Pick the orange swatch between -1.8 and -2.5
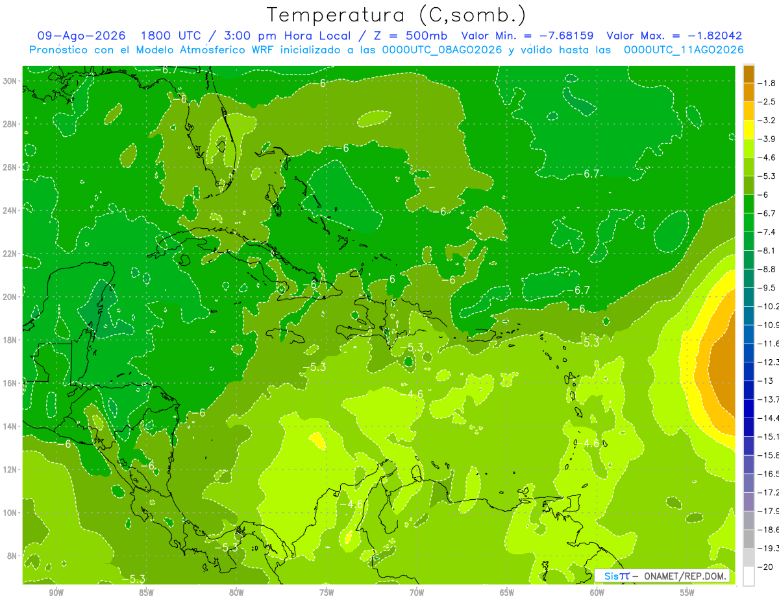Screen dimensions: 779x601 pyautogui.click(x=748, y=93)
